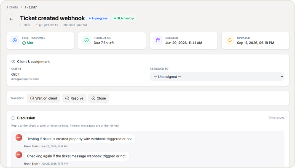Click the back arrow button
Viewport: 295px width, 168px height.
[x=11, y=19]
